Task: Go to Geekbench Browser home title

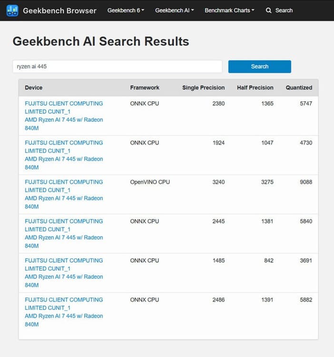Action: pos(59,10)
